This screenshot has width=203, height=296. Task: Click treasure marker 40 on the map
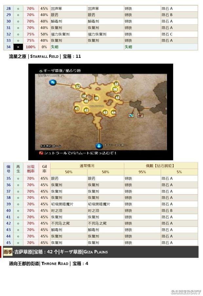tap(86, 101)
